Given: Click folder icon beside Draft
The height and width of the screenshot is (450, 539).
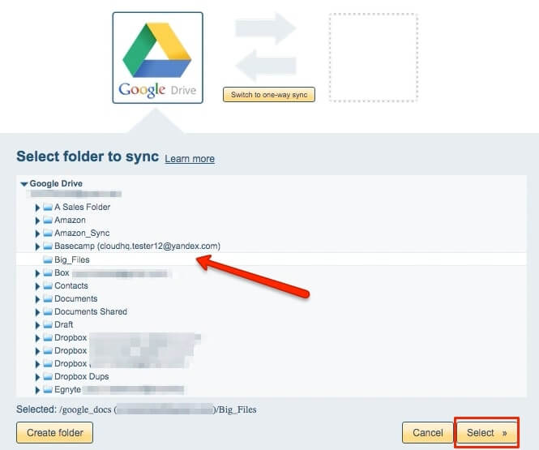Looking at the screenshot, I should 48,324.
